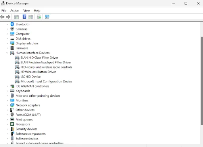Expand the Security devices category
The height and width of the screenshot is (147, 203).
tap(7, 129)
